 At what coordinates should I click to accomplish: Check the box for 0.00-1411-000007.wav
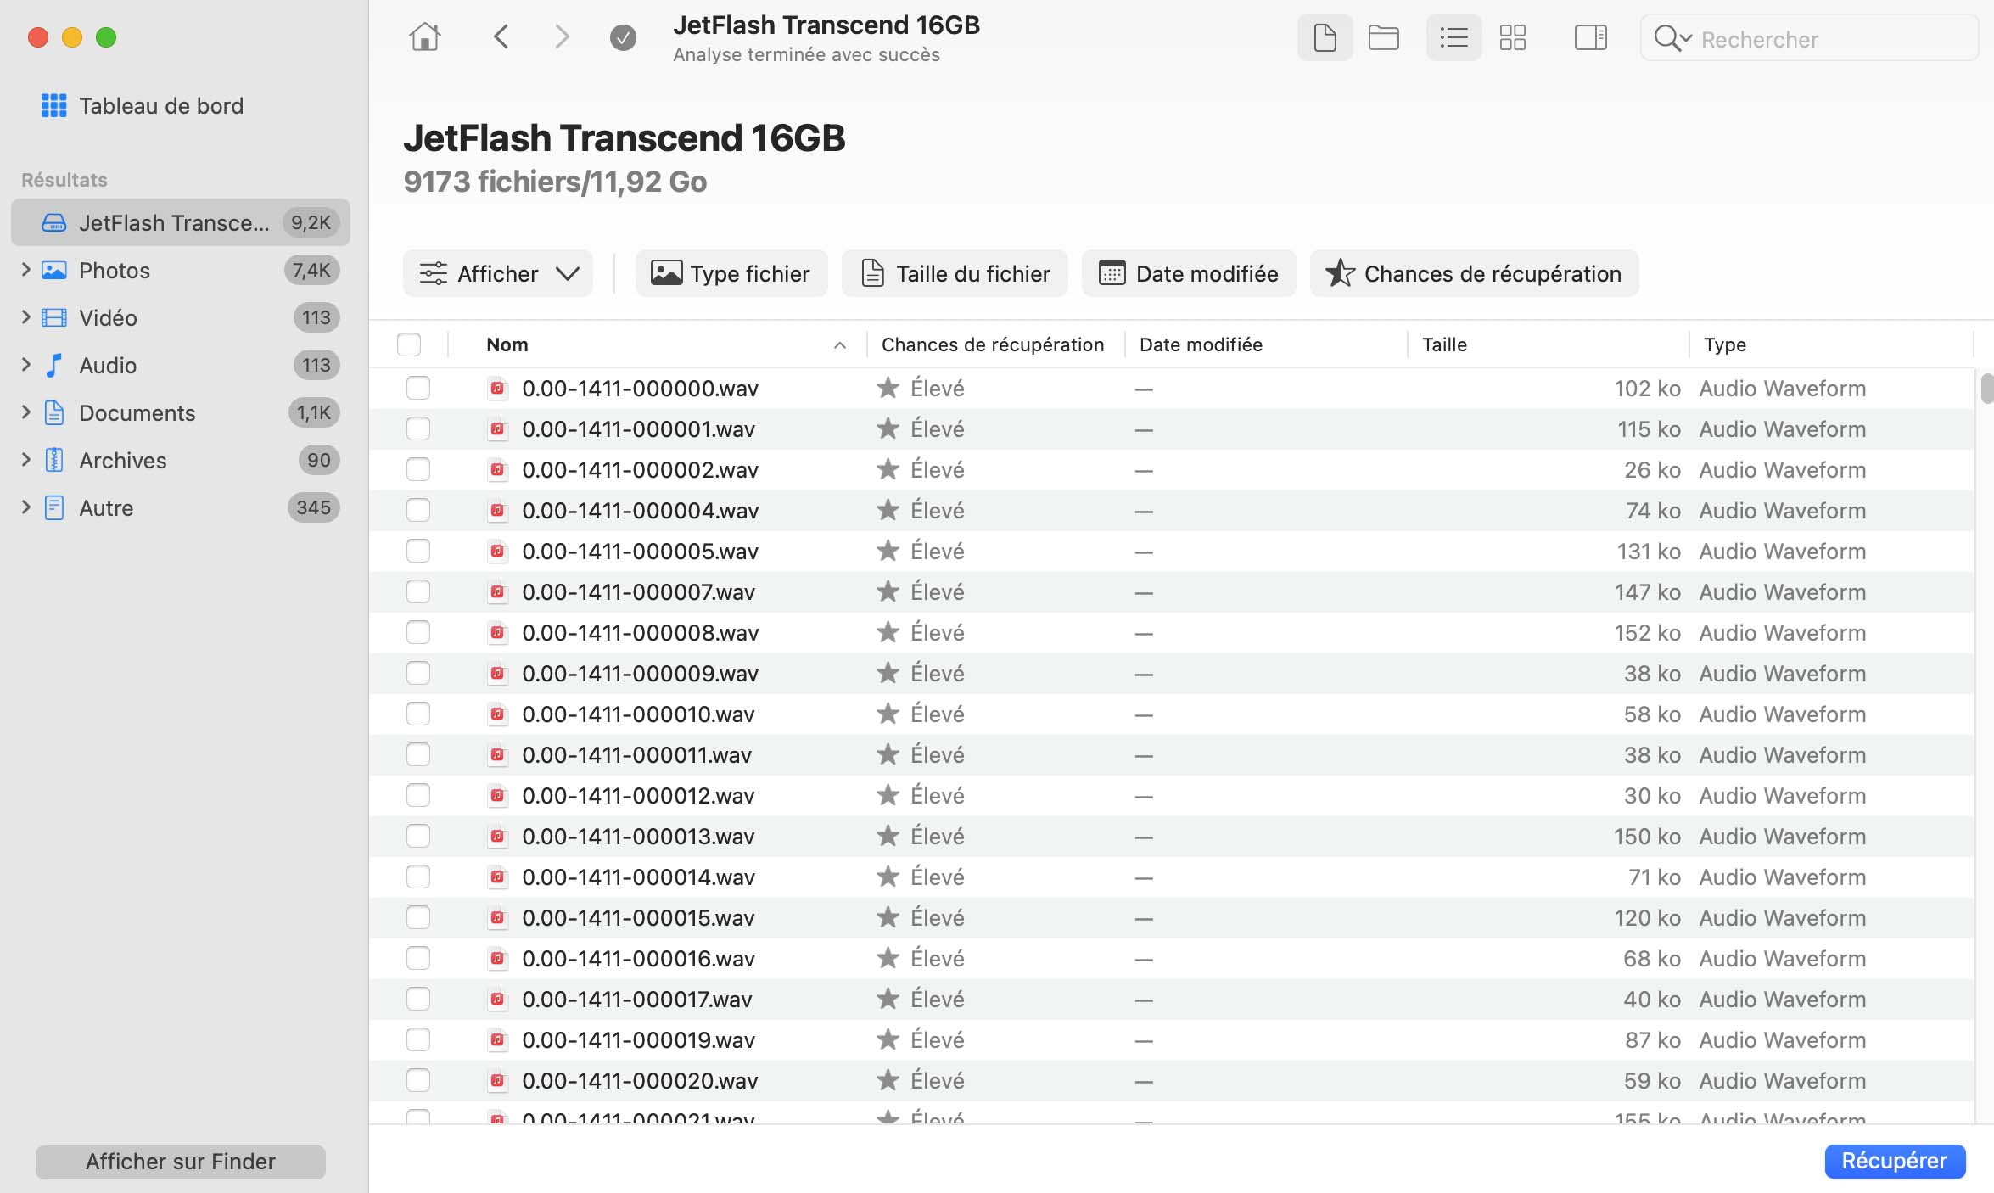pos(417,591)
